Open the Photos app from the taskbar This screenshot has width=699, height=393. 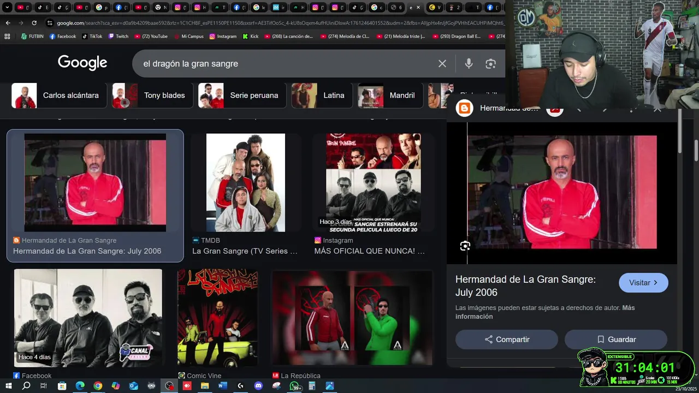click(330, 386)
